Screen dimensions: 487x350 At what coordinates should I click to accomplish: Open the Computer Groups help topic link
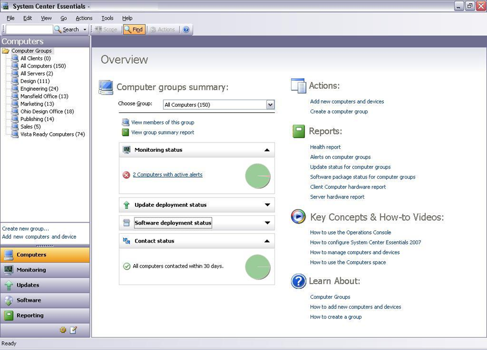coord(330,297)
